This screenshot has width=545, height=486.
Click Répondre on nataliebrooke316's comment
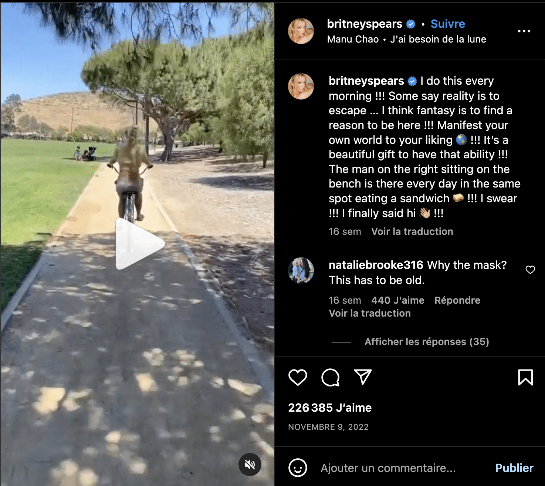point(457,300)
